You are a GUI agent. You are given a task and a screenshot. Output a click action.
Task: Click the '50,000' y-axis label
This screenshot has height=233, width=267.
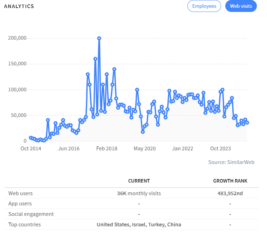click(x=19, y=115)
